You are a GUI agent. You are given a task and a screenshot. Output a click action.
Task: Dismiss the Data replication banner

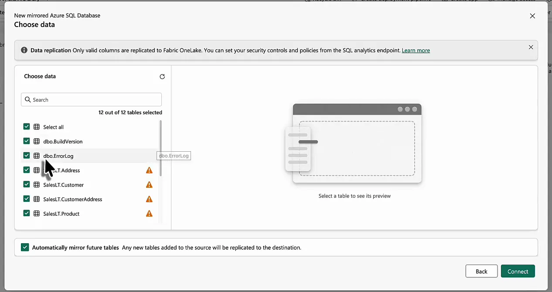tap(531, 47)
